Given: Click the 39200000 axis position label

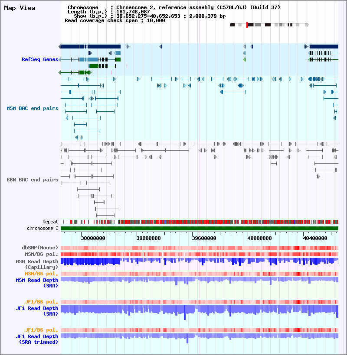Looking at the screenshot, I should [148, 238].
